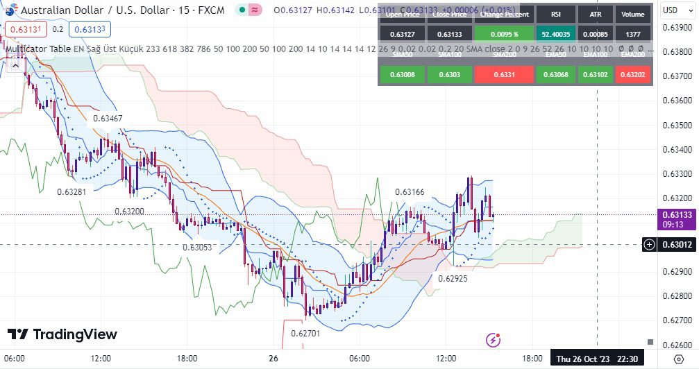Click the blue buy price 0.63133
This screenshot has height=369, width=699.
click(90, 29)
